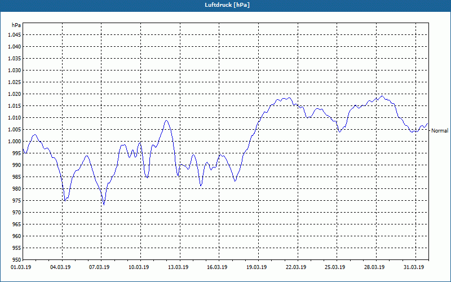Image resolution: width=451 pixels, height=282 pixels.
Task: Click the 965 y-axis value
Action: tap(17, 224)
